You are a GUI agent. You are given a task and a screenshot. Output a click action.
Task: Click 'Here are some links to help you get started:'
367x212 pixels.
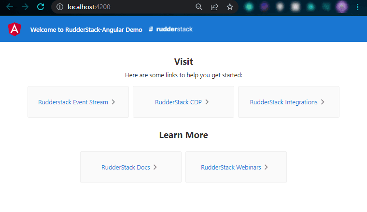[183, 75]
